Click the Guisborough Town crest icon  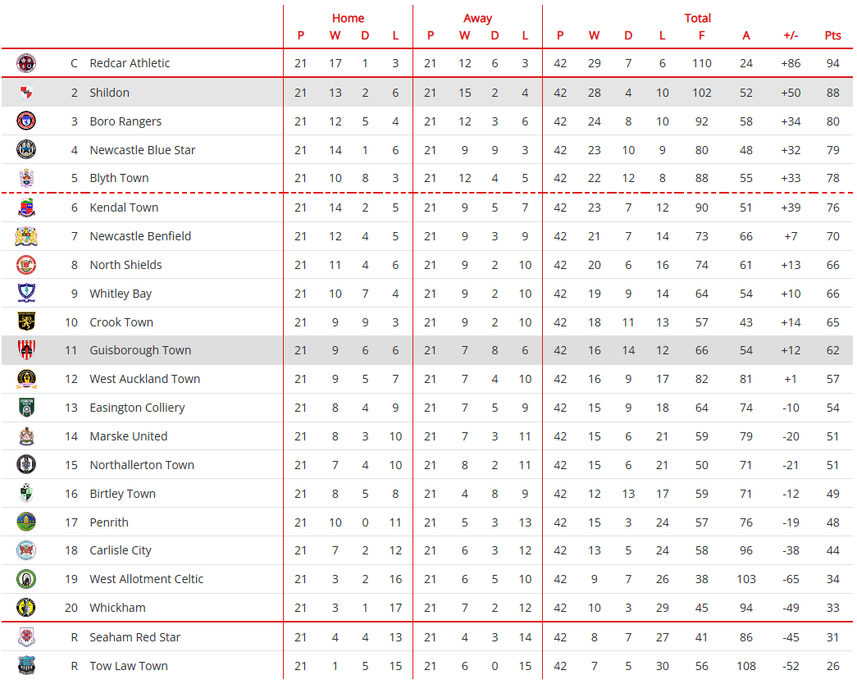(x=26, y=350)
